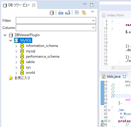Click the new database definition icon
The height and width of the screenshot is (127, 131).
coord(52,13)
